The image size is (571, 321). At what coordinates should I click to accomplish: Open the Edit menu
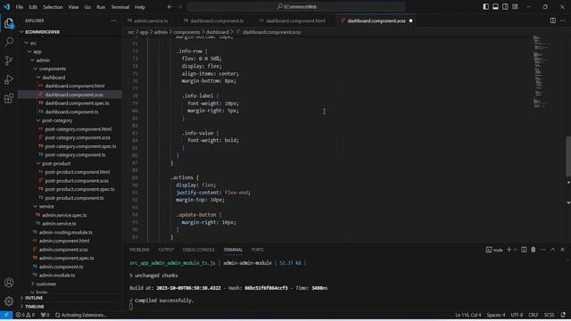(33, 7)
